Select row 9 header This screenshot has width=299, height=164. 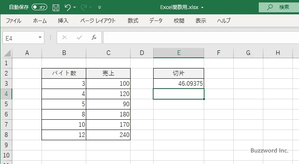click(x=6, y=145)
